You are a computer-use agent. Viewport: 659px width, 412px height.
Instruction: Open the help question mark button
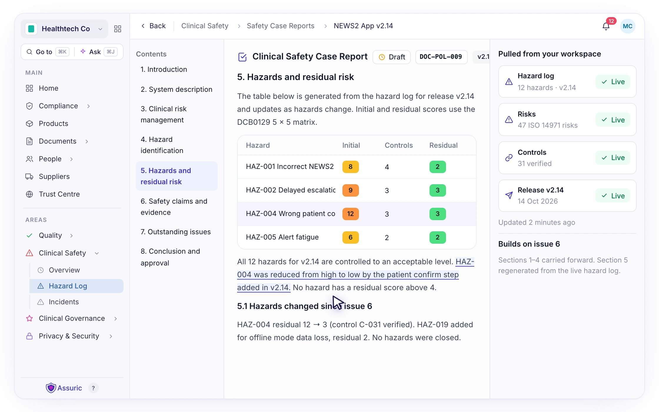(93, 388)
